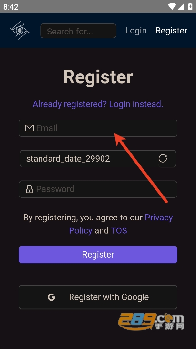Image resolution: width=196 pixels, height=349 pixels.
Task: Tap the Google G logo icon
Action: (52, 297)
